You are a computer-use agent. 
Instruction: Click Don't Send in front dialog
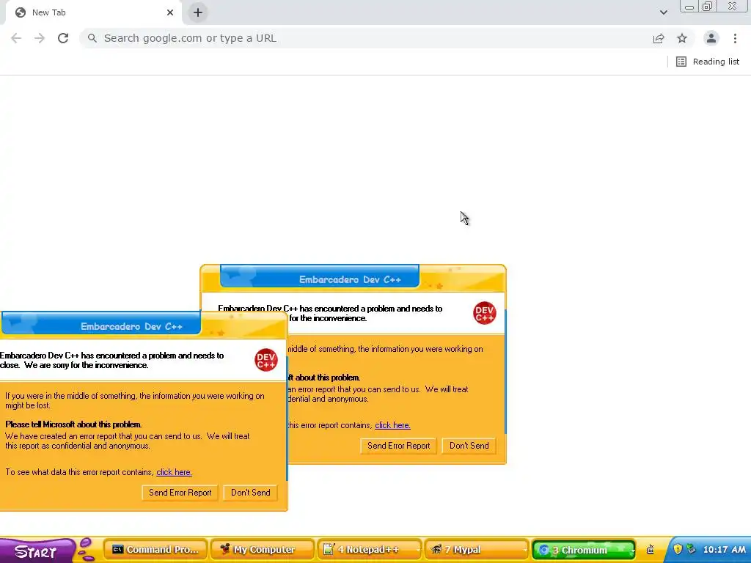click(251, 493)
